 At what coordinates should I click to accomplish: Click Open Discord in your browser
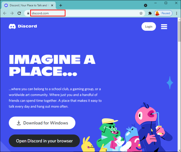click(x=44, y=141)
